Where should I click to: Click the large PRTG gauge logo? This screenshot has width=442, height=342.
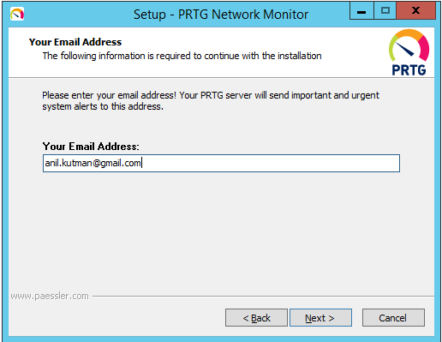coord(409,45)
